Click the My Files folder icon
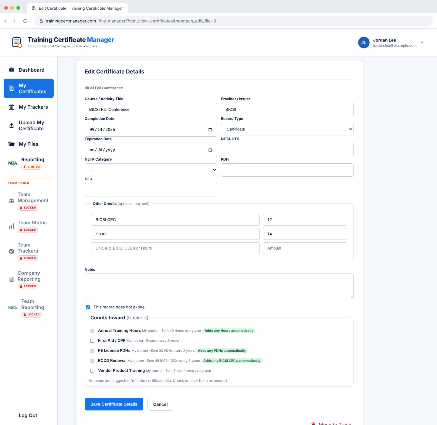437x425 pixels. [x=12, y=144]
